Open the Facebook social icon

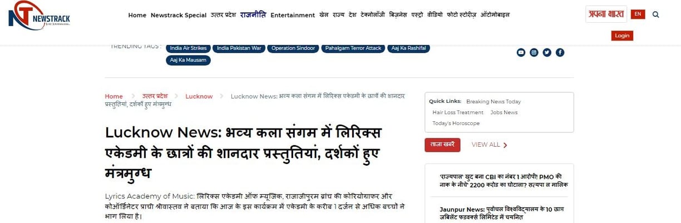point(560,52)
